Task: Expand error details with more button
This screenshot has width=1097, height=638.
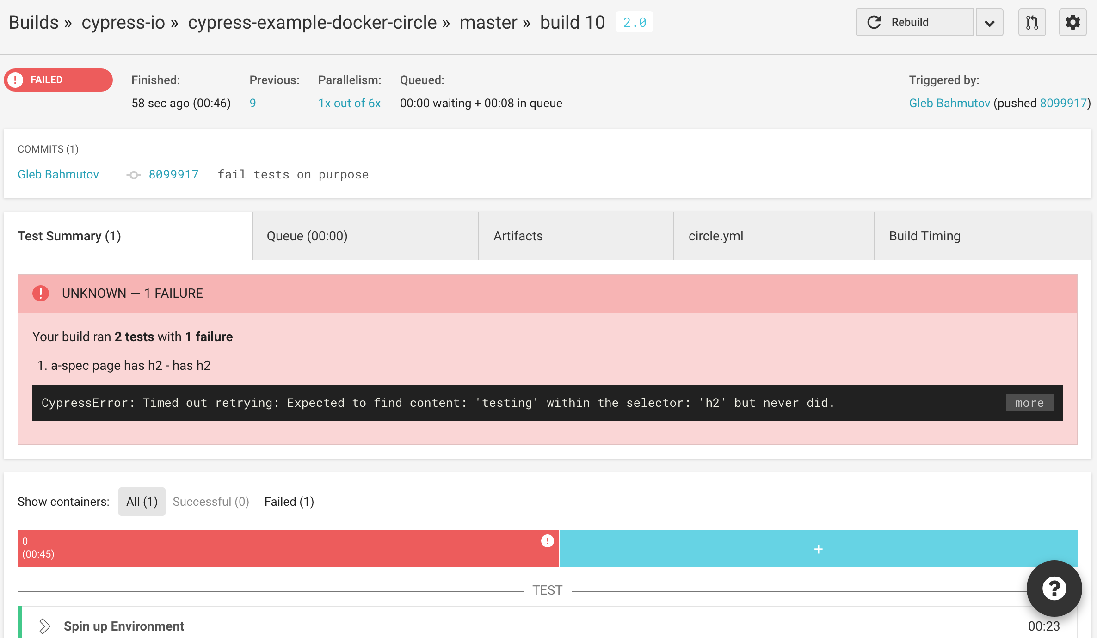Action: [1029, 403]
